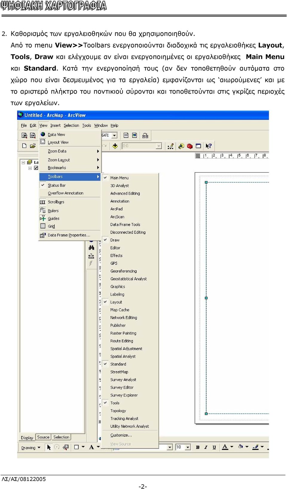
Task: Open the map scale dropdown
Action: (159, 146)
